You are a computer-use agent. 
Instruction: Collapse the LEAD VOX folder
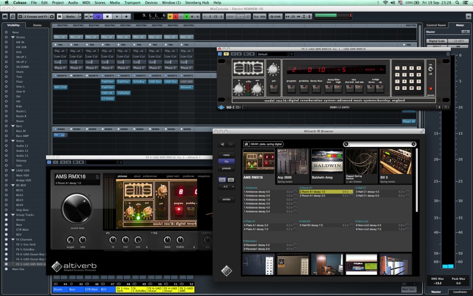13,170
